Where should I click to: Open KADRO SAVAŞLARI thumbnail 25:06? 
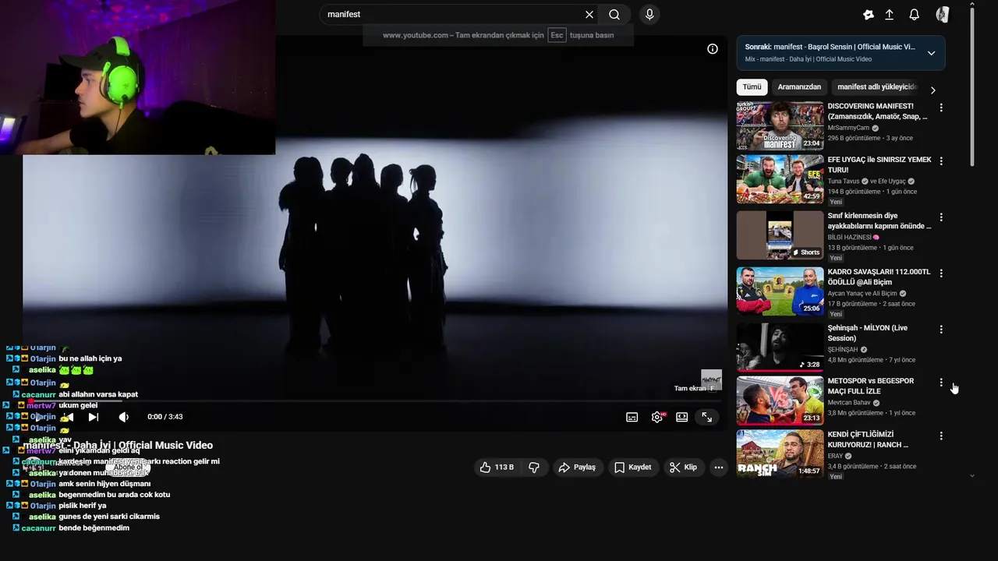pos(780,291)
